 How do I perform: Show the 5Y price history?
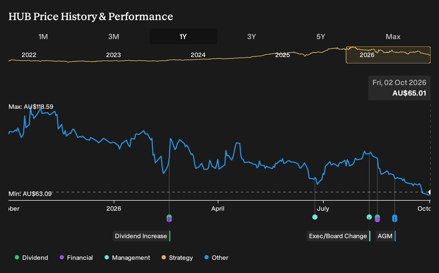point(321,36)
